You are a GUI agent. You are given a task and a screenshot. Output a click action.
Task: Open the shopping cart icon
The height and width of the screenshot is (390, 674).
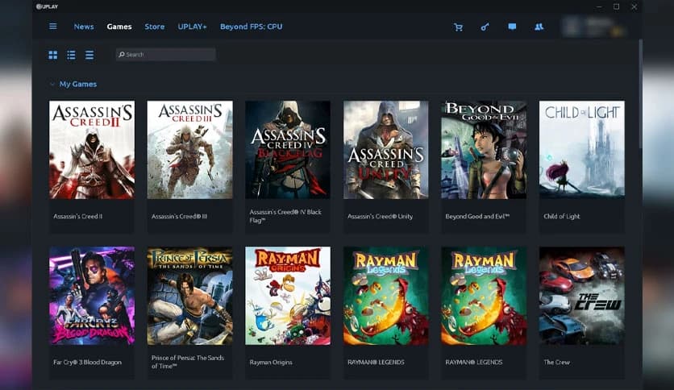click(459, 27)
